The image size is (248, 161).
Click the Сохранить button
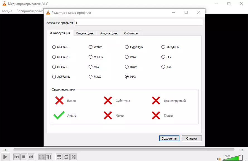click(169, 138)
